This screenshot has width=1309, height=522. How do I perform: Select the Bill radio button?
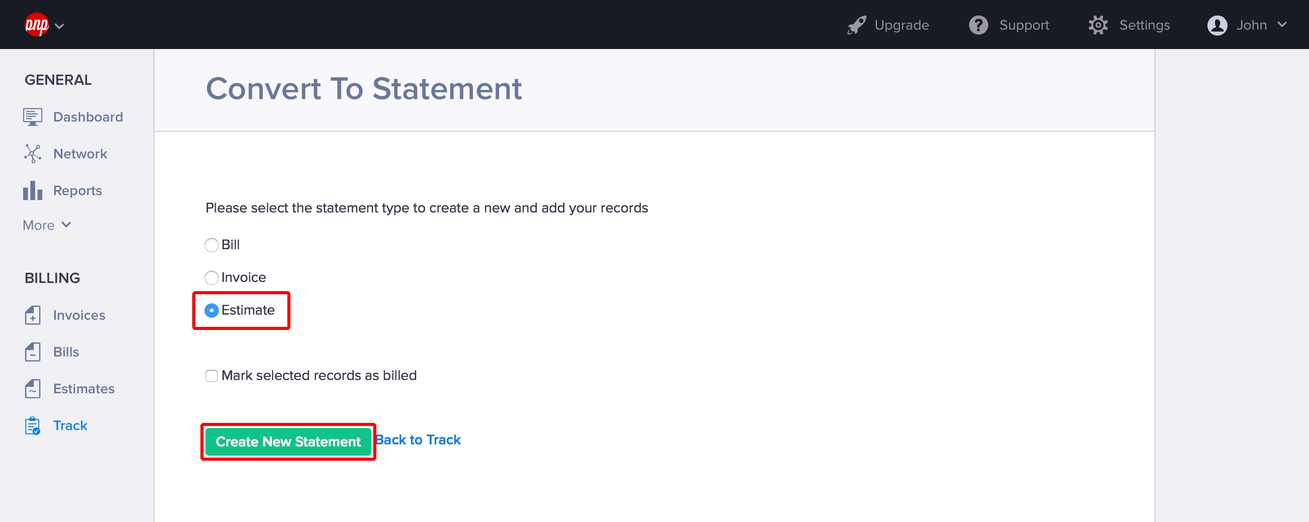pyautogui.click(x=211, y=245)
